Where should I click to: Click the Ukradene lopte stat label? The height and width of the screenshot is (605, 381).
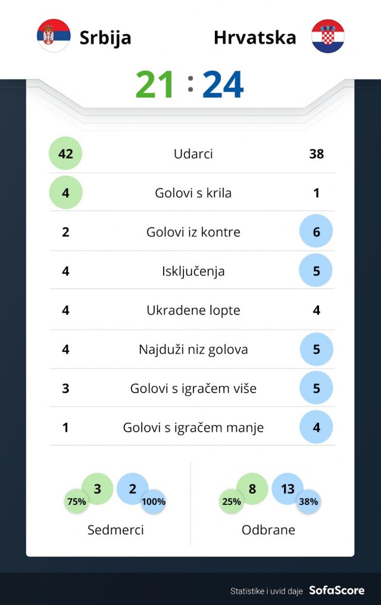pos(193,310)
